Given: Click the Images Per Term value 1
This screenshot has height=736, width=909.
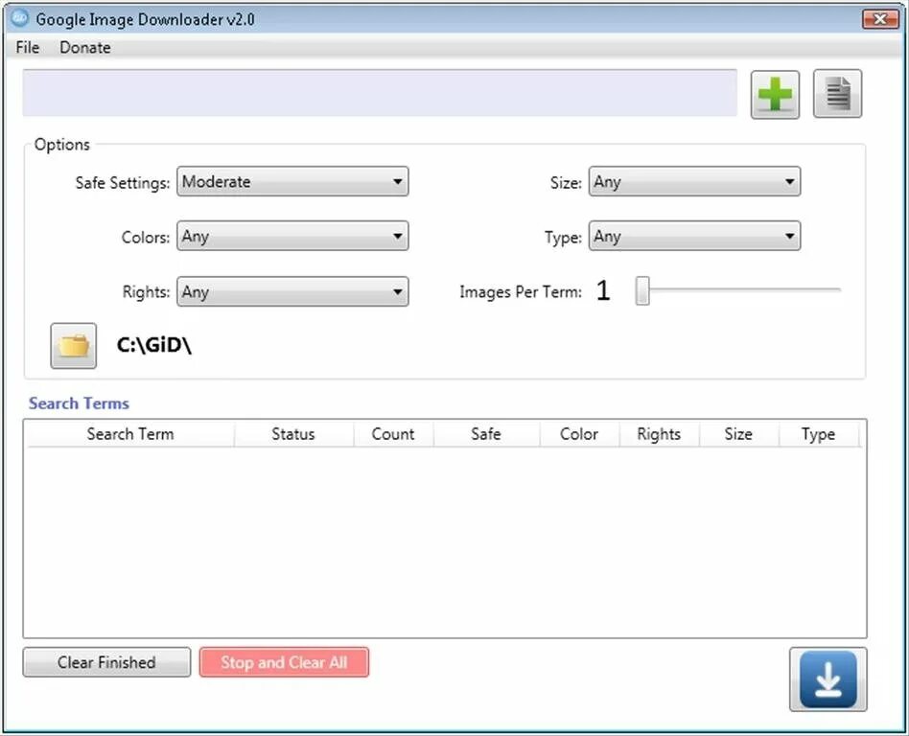Looking at the screenshot, I should 603,291.
